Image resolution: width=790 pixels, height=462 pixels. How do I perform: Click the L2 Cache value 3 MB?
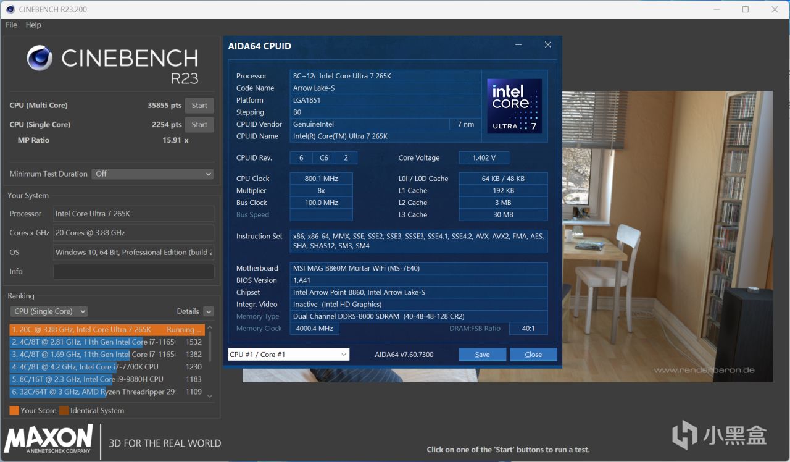point(503,203)
